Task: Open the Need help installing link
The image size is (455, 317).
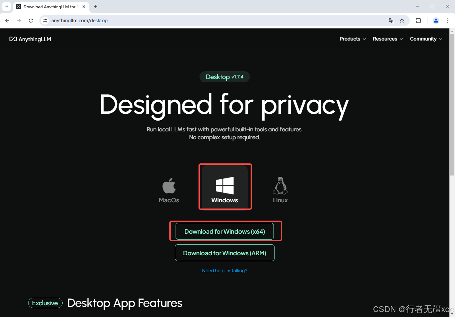Action: click(225, 271)
